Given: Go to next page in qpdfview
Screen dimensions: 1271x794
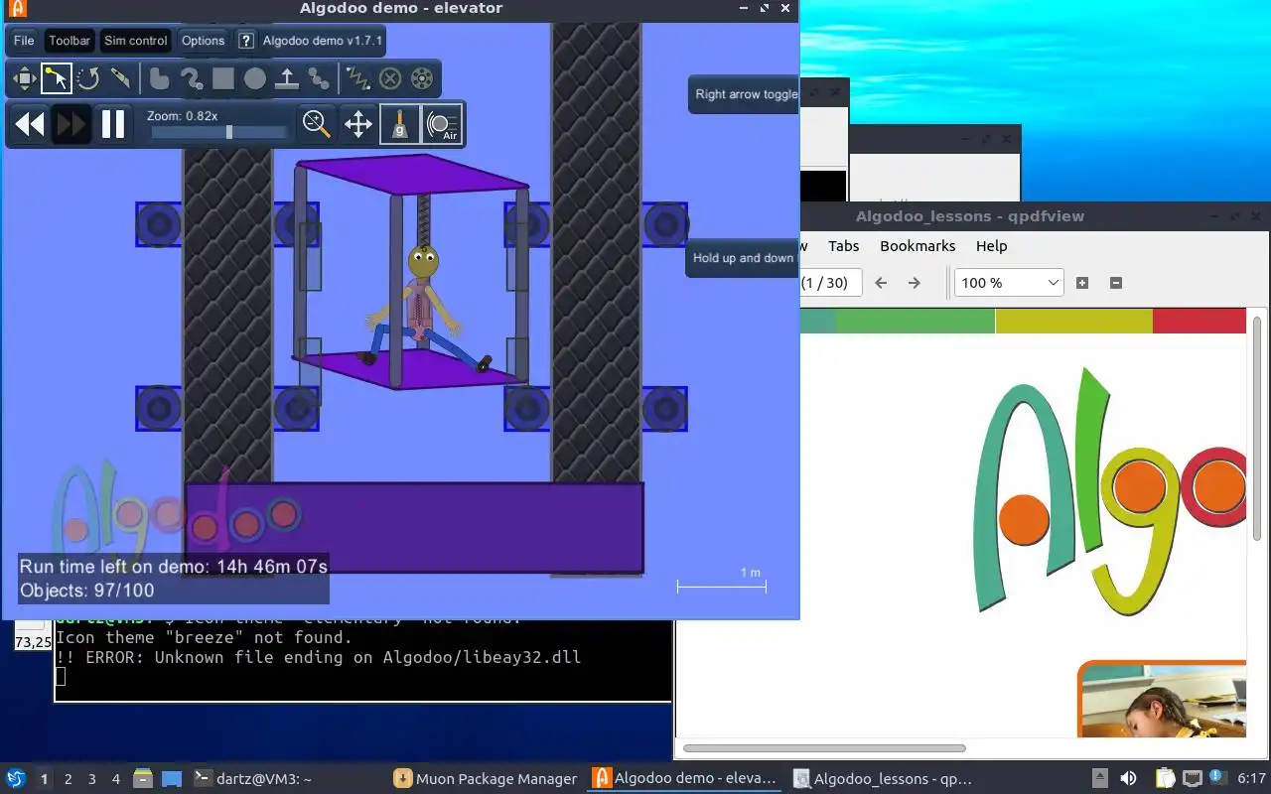Looking at the screenshot, I should (x=915, y=283).
